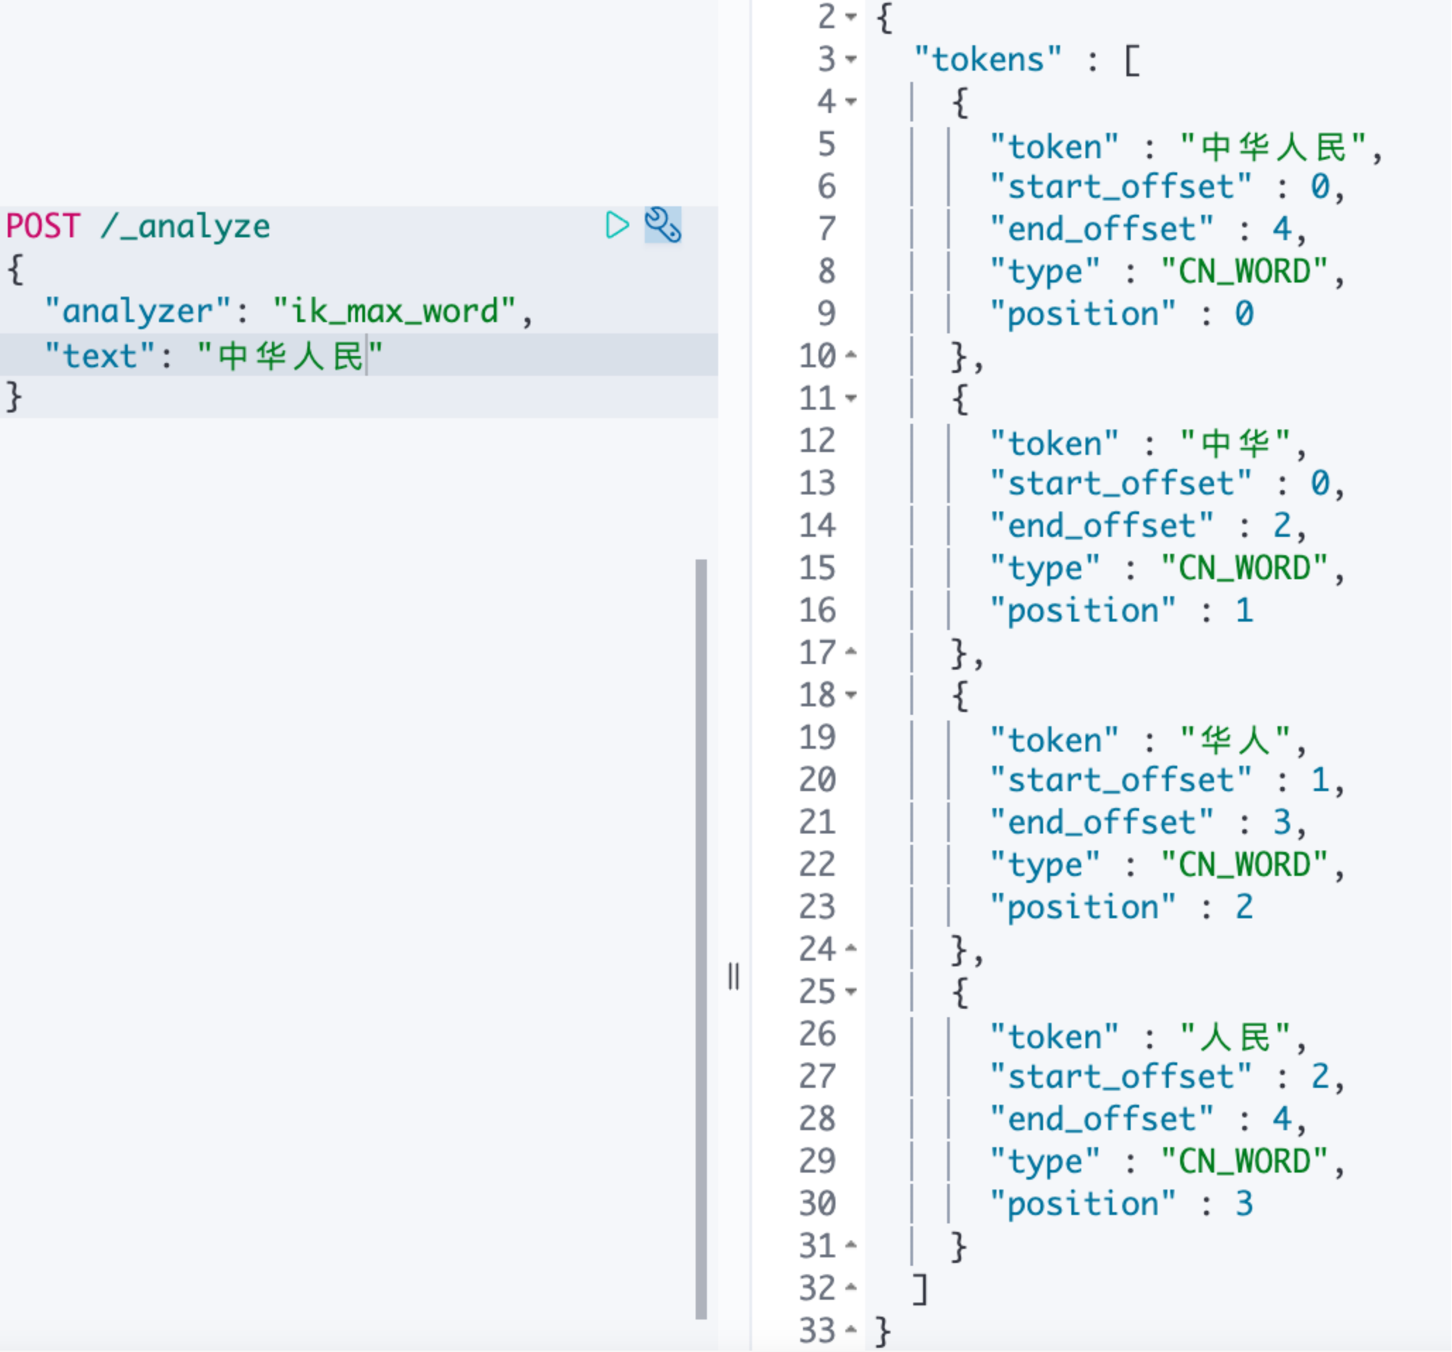Screen dimensions: 1452x1352
Task: Toggle the fold marker at line 17
Action: 851,652
